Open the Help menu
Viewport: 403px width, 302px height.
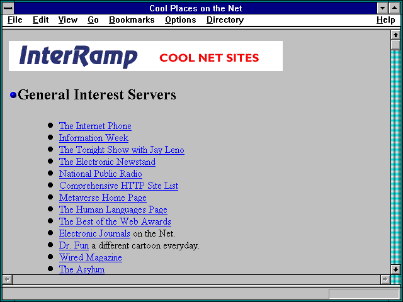386,20
